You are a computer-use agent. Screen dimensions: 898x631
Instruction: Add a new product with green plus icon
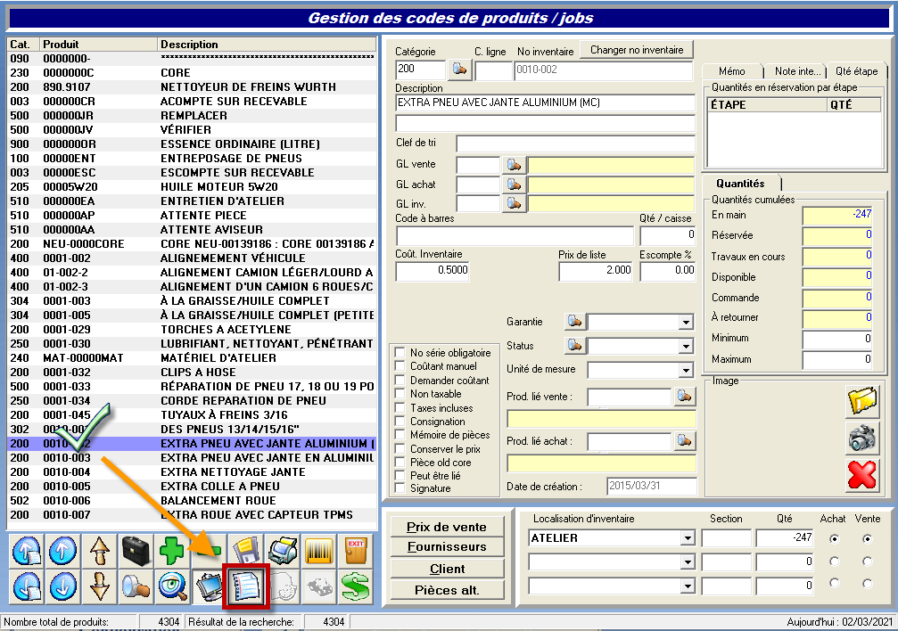pyautogui.click(x=172, y=551)
